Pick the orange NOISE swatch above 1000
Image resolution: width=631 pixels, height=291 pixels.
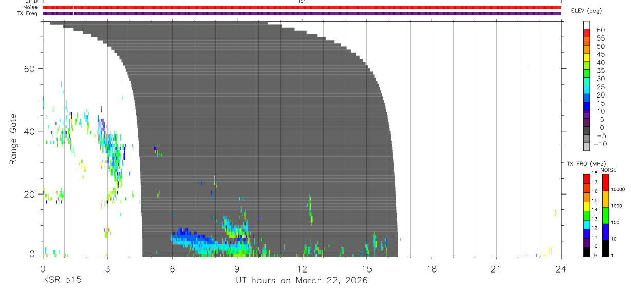click(605, 199)
